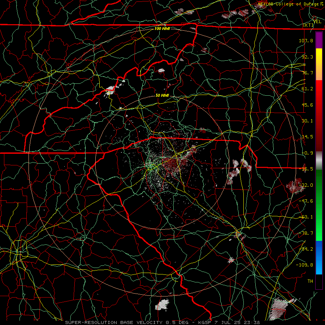Screen dimensions: 325x325
Task: Click the -109.8 velocity scale value
Action: tap(304, 265)
